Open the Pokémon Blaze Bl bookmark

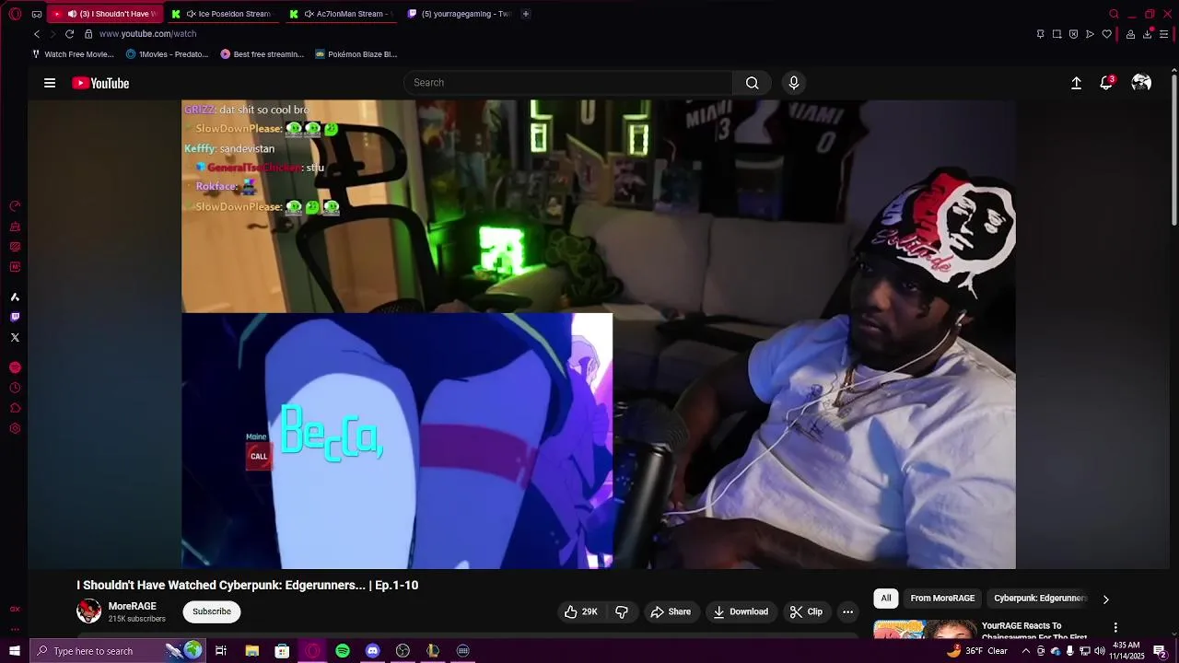click(x=356, y=54)
